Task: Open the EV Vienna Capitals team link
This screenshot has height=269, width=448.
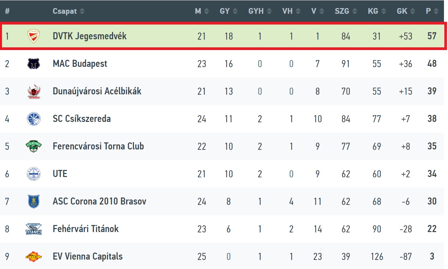Action: coord(88,257)
